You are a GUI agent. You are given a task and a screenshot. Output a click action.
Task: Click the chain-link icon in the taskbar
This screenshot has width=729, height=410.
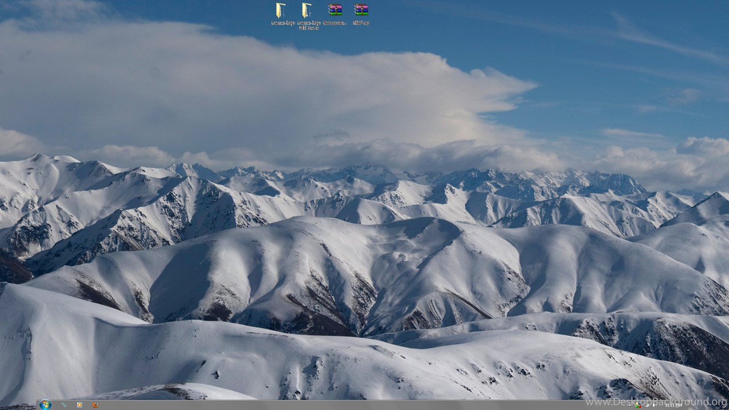64,405
